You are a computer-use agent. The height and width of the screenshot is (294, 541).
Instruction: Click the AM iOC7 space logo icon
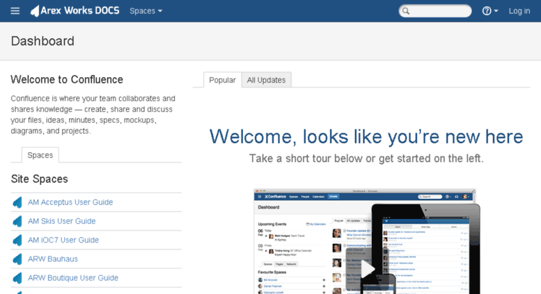[x=17, y=240]
